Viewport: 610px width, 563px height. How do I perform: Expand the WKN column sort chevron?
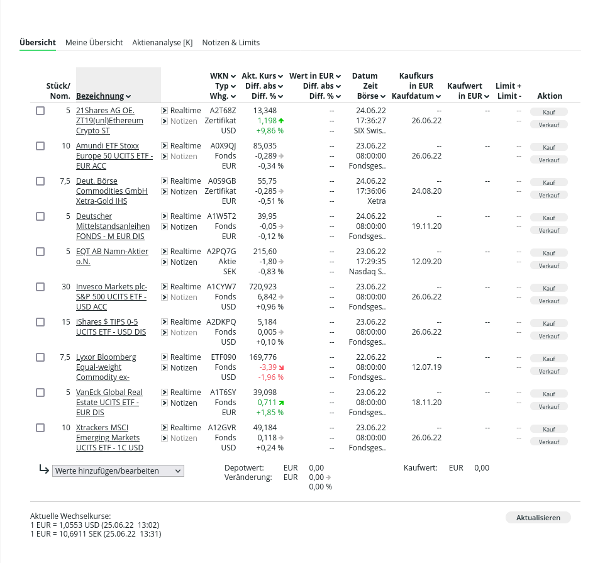coord(233,76)
